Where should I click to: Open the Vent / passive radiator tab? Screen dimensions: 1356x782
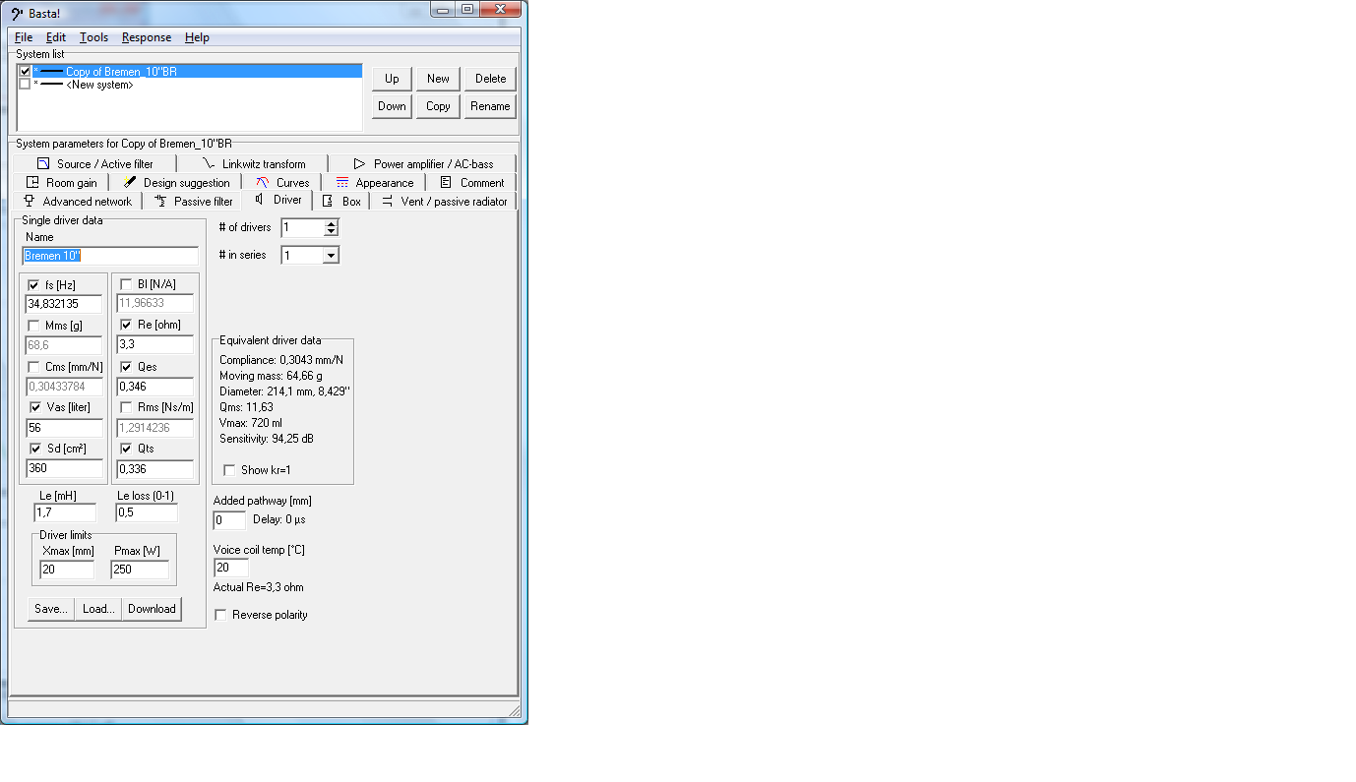tap(444, 202)
